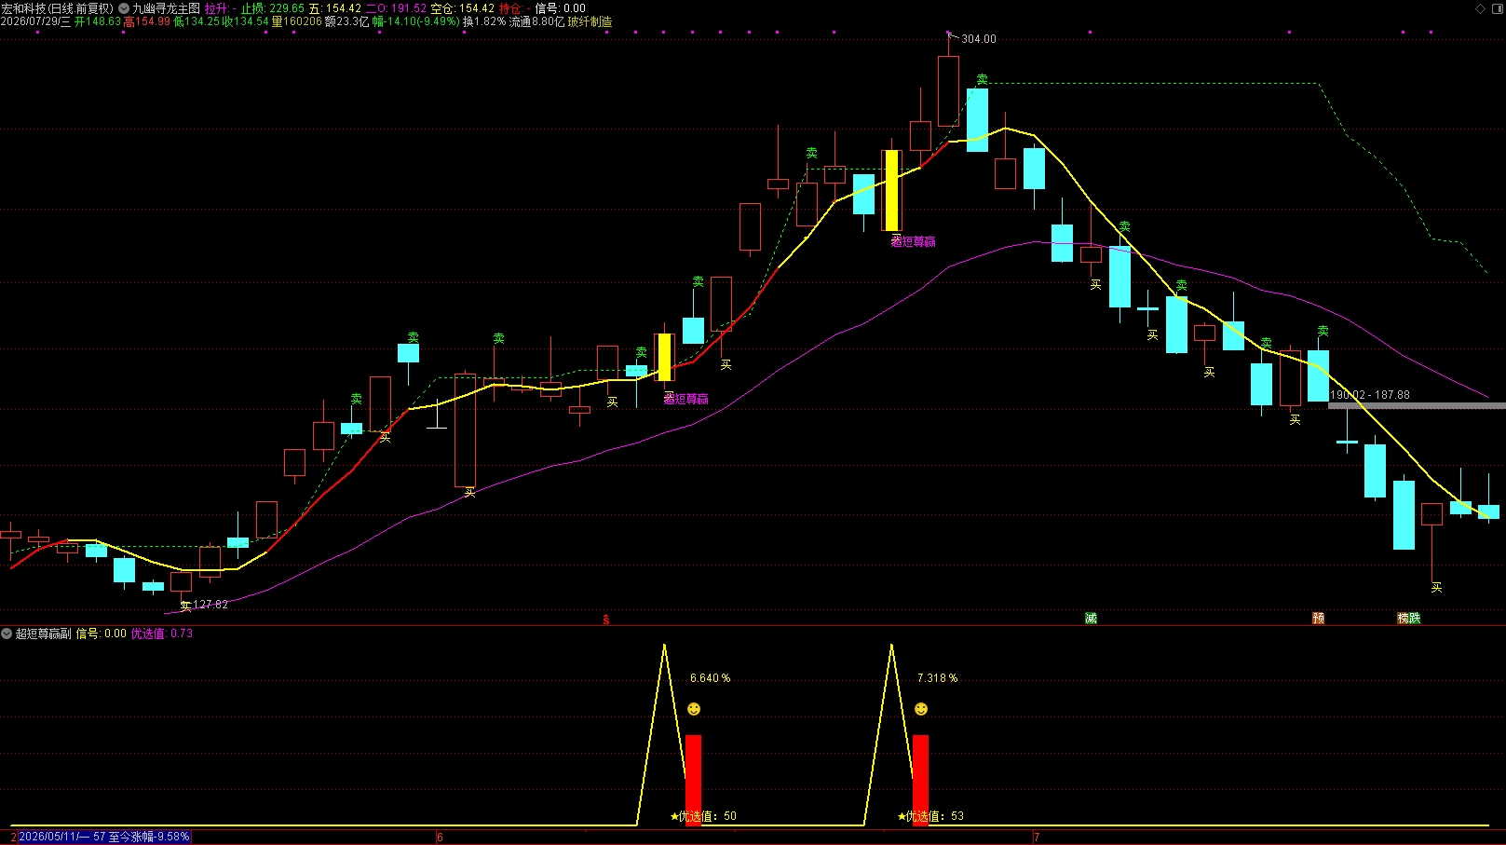
Task: Click the second smiley near 7.318%
Action: pos(921,709)
